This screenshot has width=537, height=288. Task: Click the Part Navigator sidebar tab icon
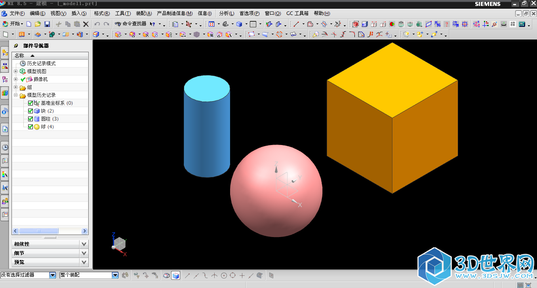[5, 79]
